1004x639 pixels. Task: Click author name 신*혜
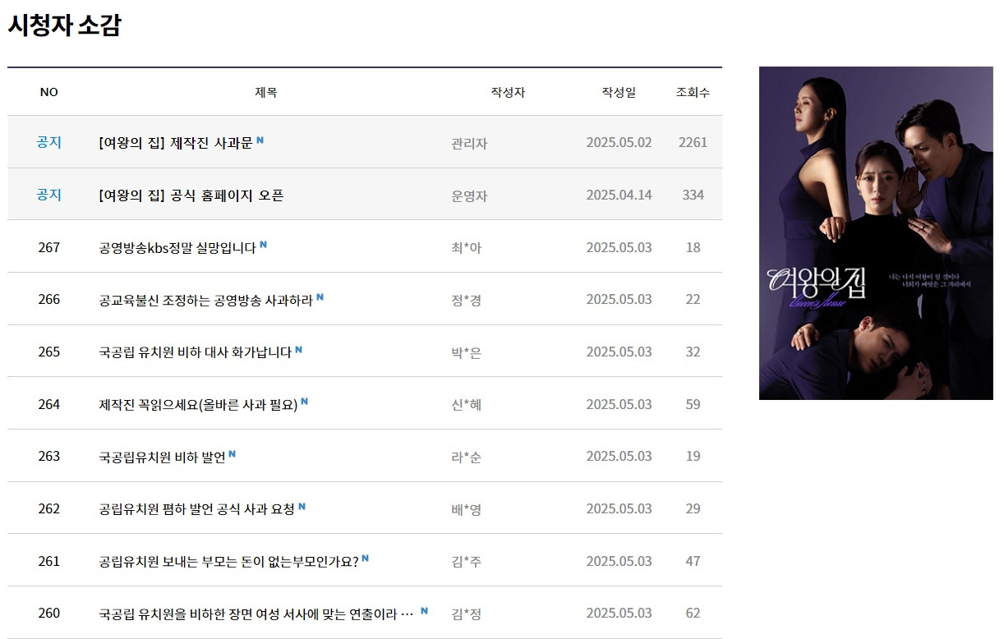pos(467,406)
